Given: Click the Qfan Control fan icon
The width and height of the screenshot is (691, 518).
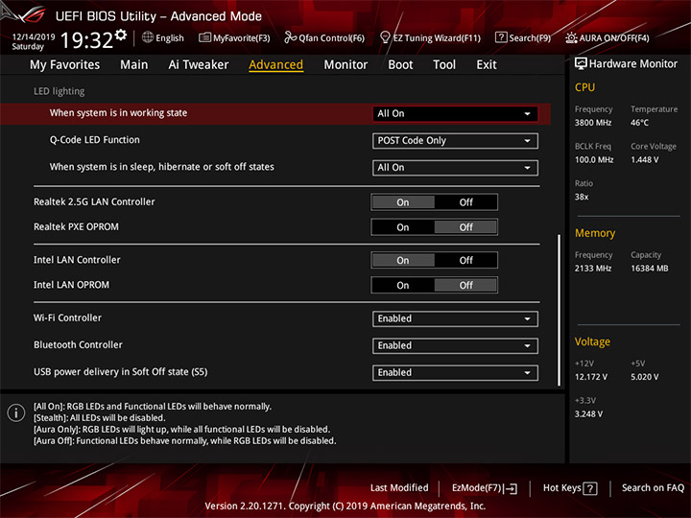Looking at the screenshot, I should tap(290, 37).
